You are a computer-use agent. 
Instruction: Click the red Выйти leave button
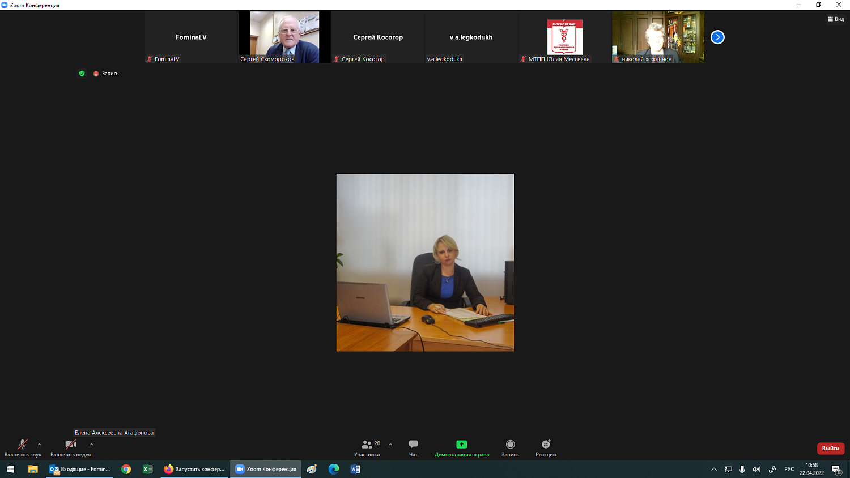(830, 449)
